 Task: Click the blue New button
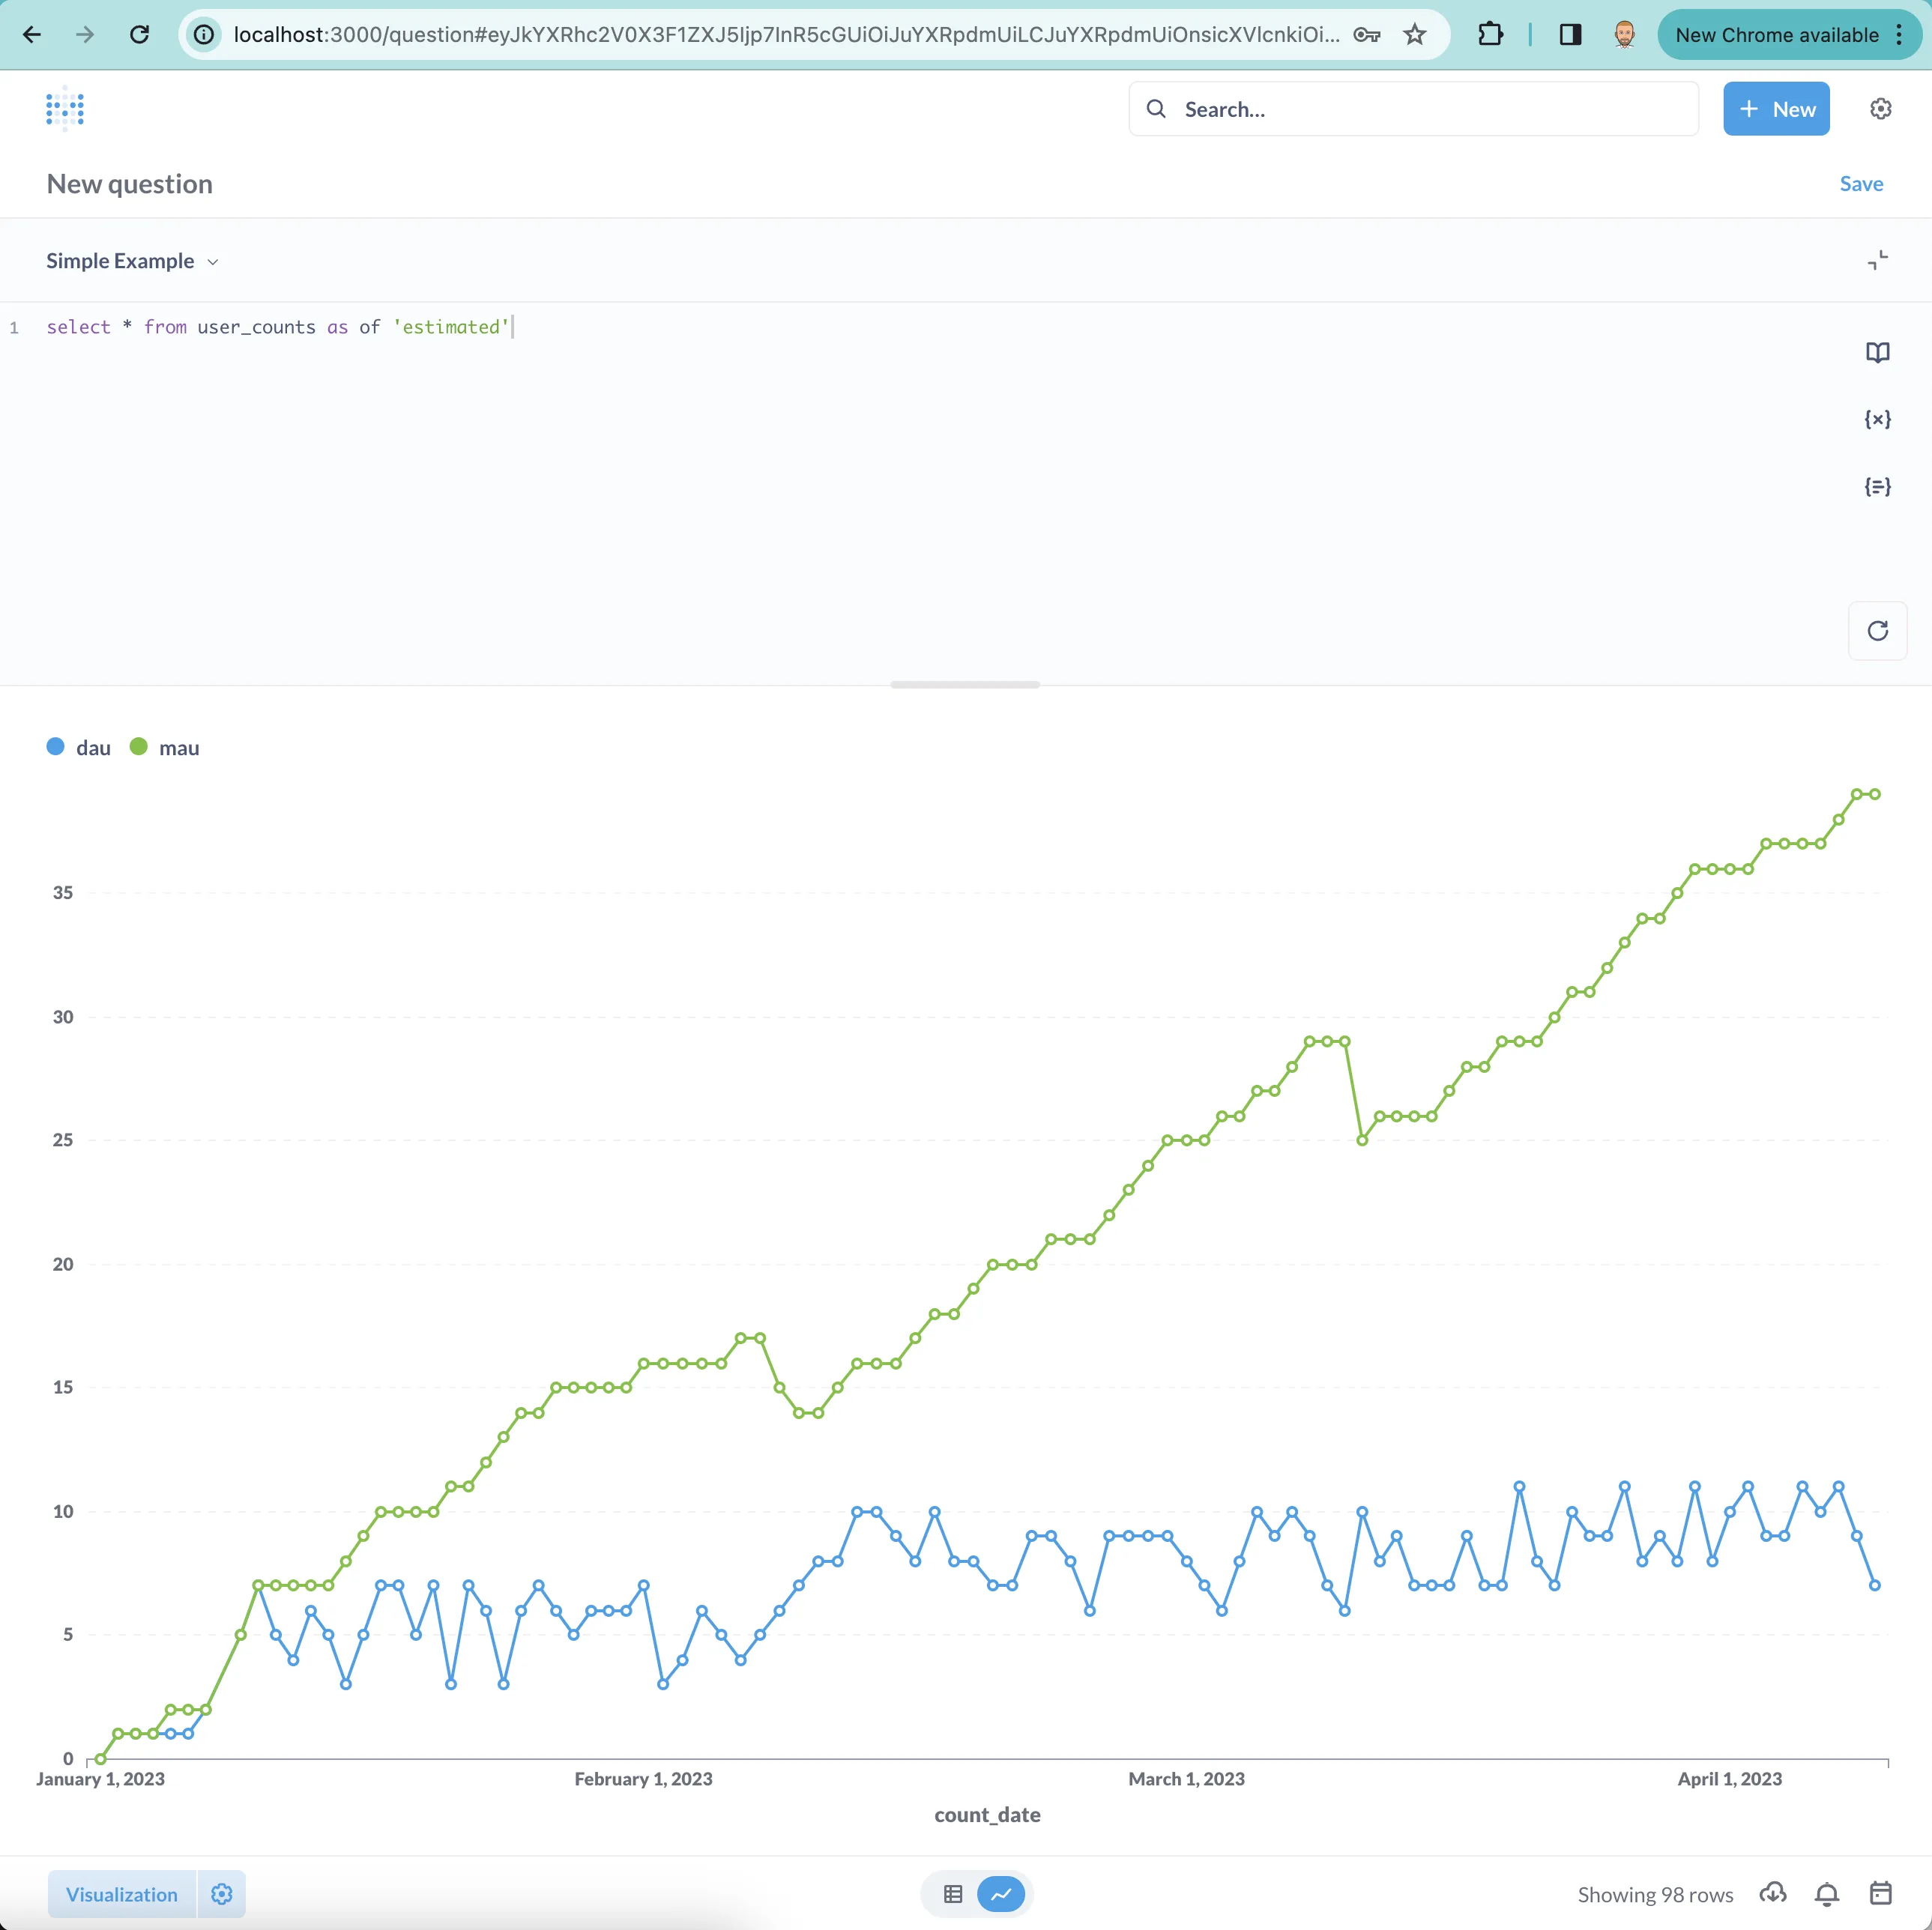[1776, 109]
